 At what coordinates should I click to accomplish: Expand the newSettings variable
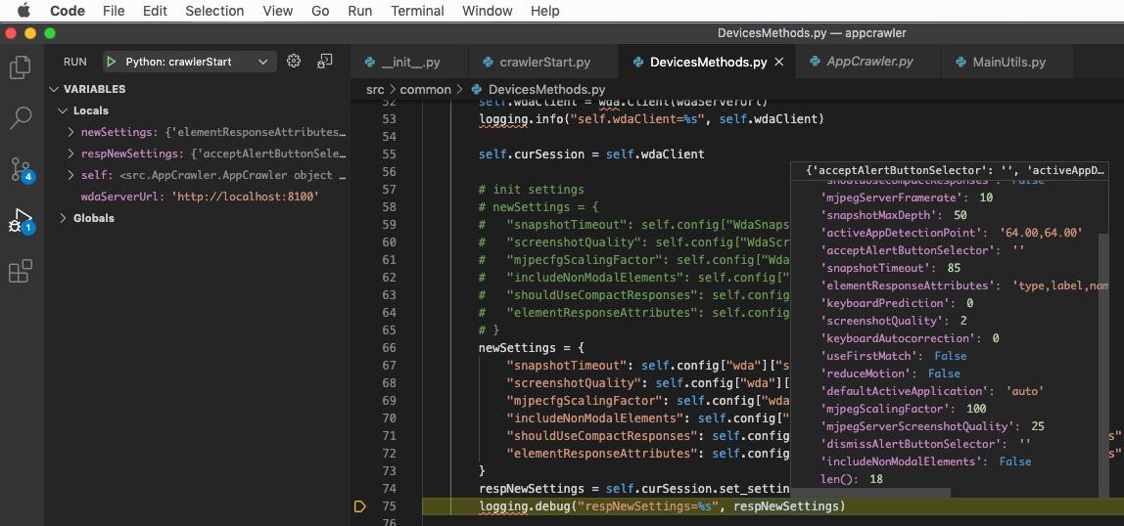(70, 132)
